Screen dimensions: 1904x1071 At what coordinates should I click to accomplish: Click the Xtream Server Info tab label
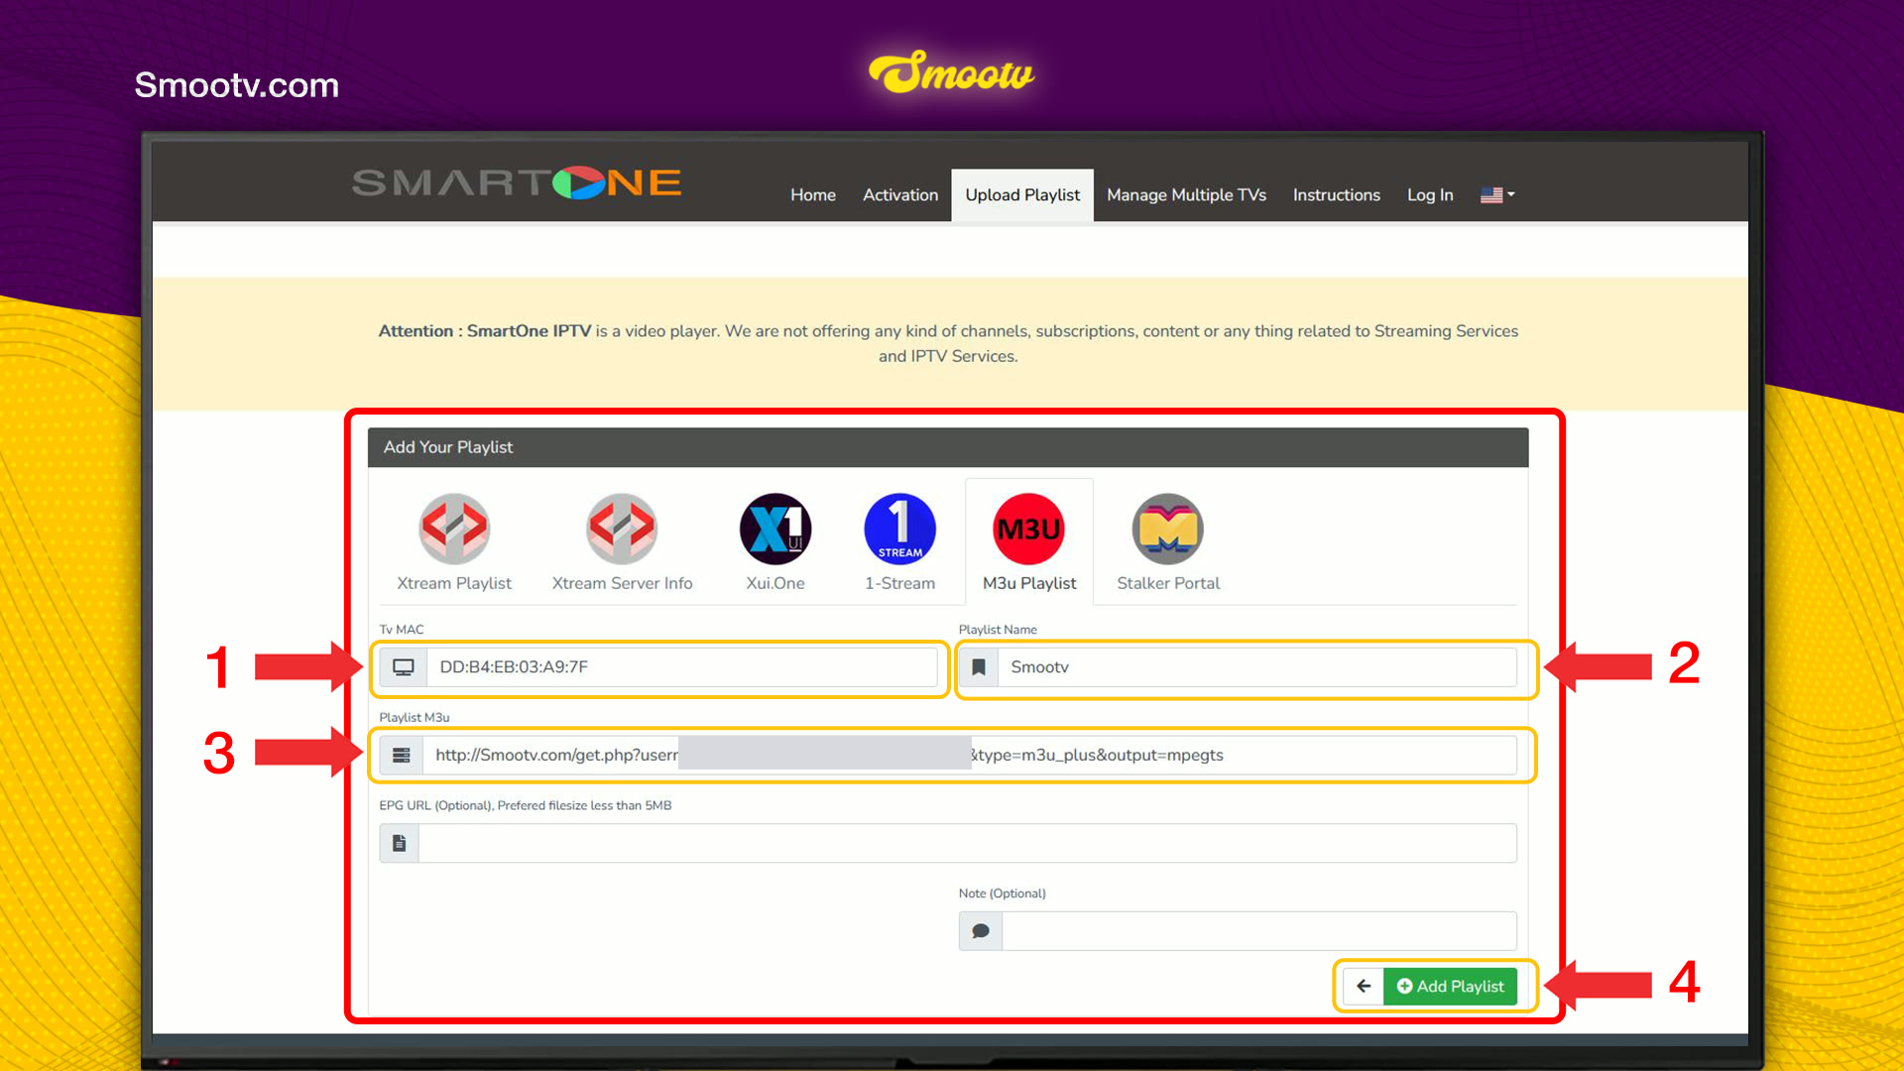coord(622,583)
